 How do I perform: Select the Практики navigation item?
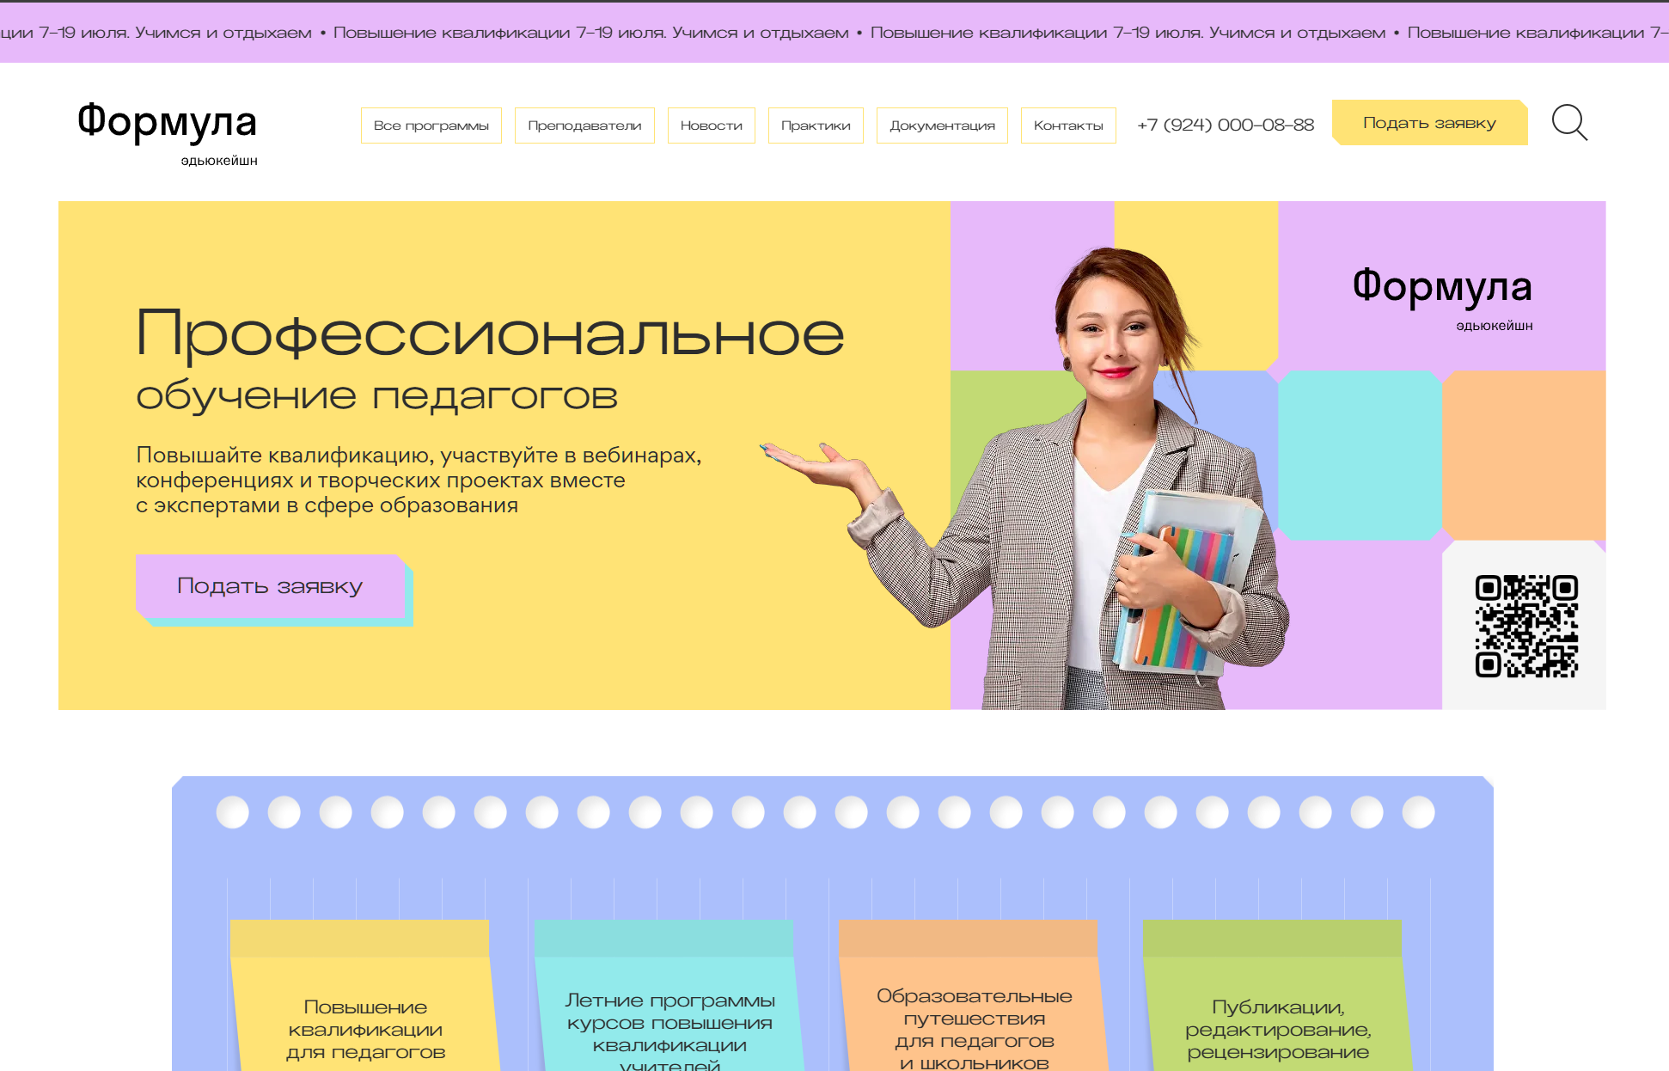coord(816,125)
